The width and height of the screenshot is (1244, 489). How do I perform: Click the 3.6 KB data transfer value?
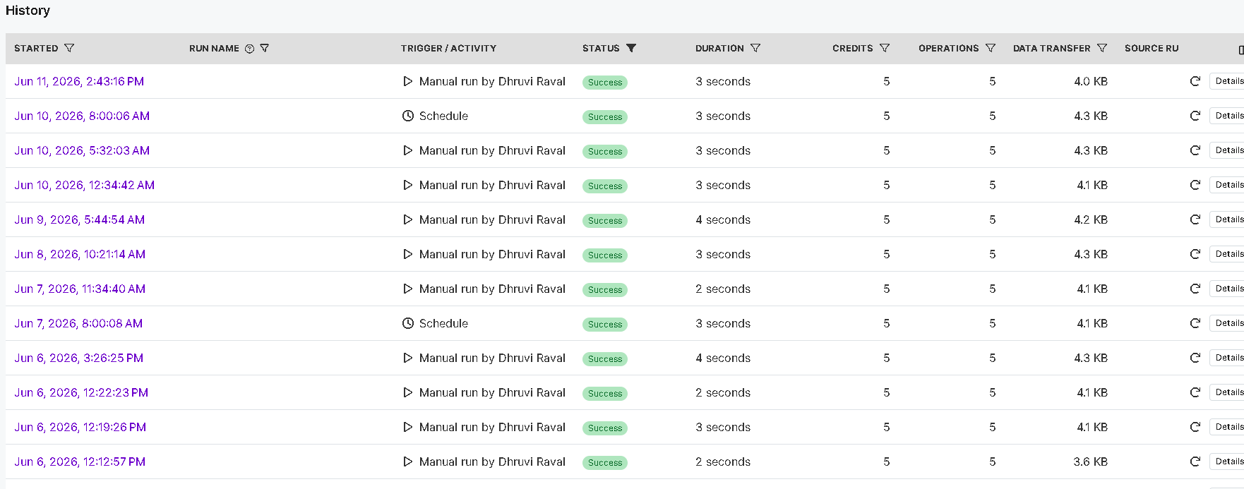1090,461
